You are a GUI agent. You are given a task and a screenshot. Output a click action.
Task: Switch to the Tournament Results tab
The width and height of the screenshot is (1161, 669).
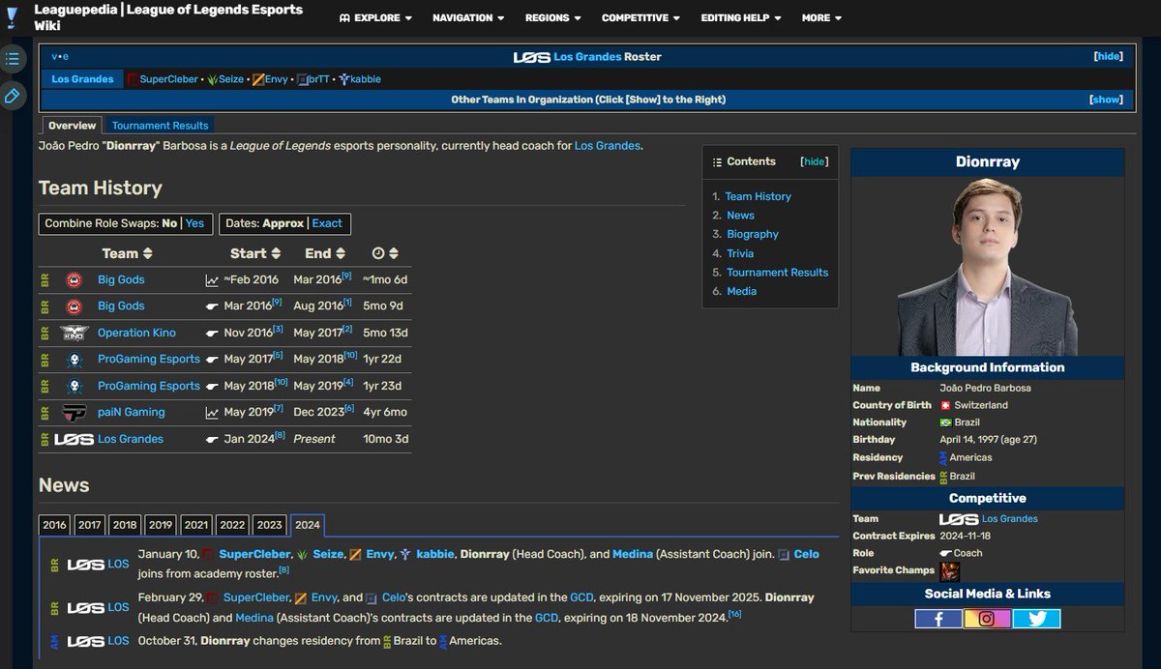point(160,126)
